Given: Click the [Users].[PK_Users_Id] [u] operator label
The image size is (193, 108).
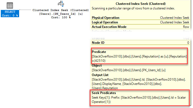Looking at the screenshot, I should click(x=61, y=14).
